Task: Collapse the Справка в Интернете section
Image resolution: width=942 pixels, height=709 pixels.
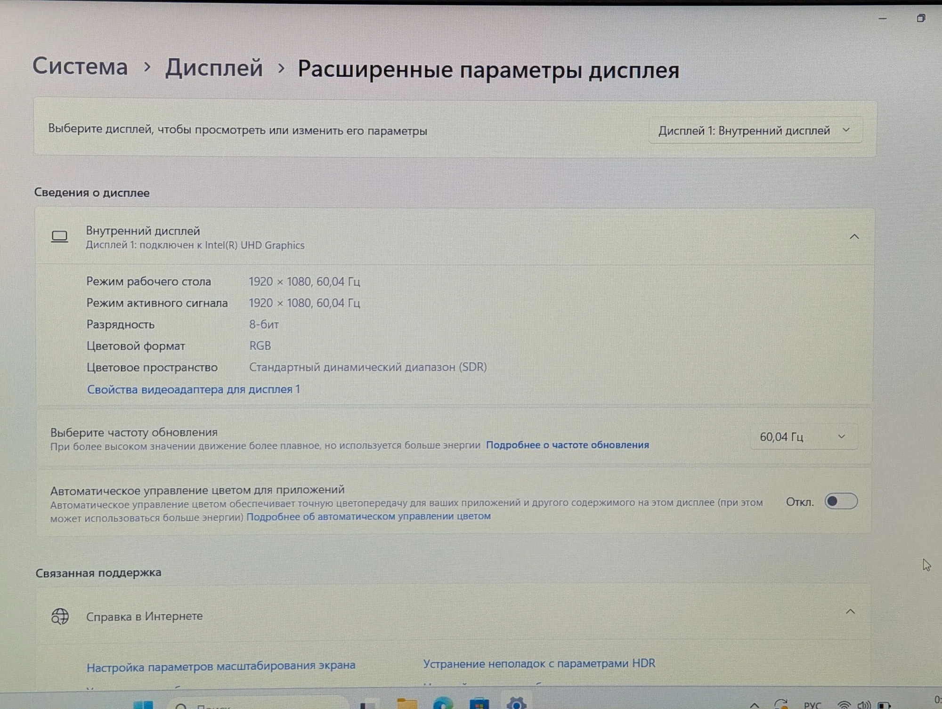Action: (850, 612)
